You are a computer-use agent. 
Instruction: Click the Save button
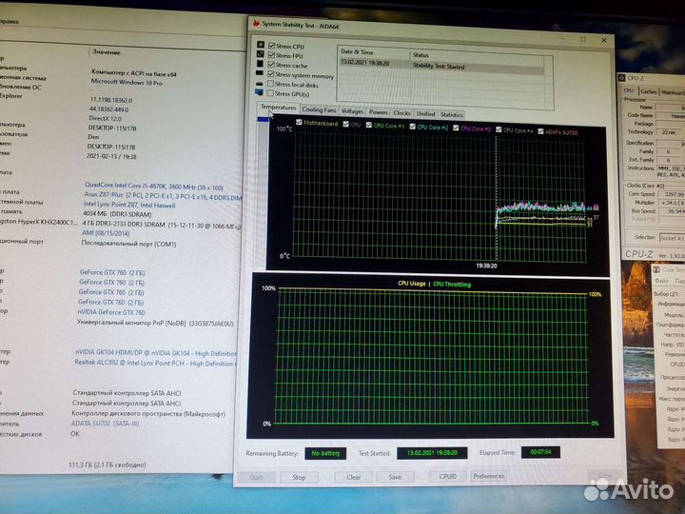pyautogui.click(x=395, y=477)
